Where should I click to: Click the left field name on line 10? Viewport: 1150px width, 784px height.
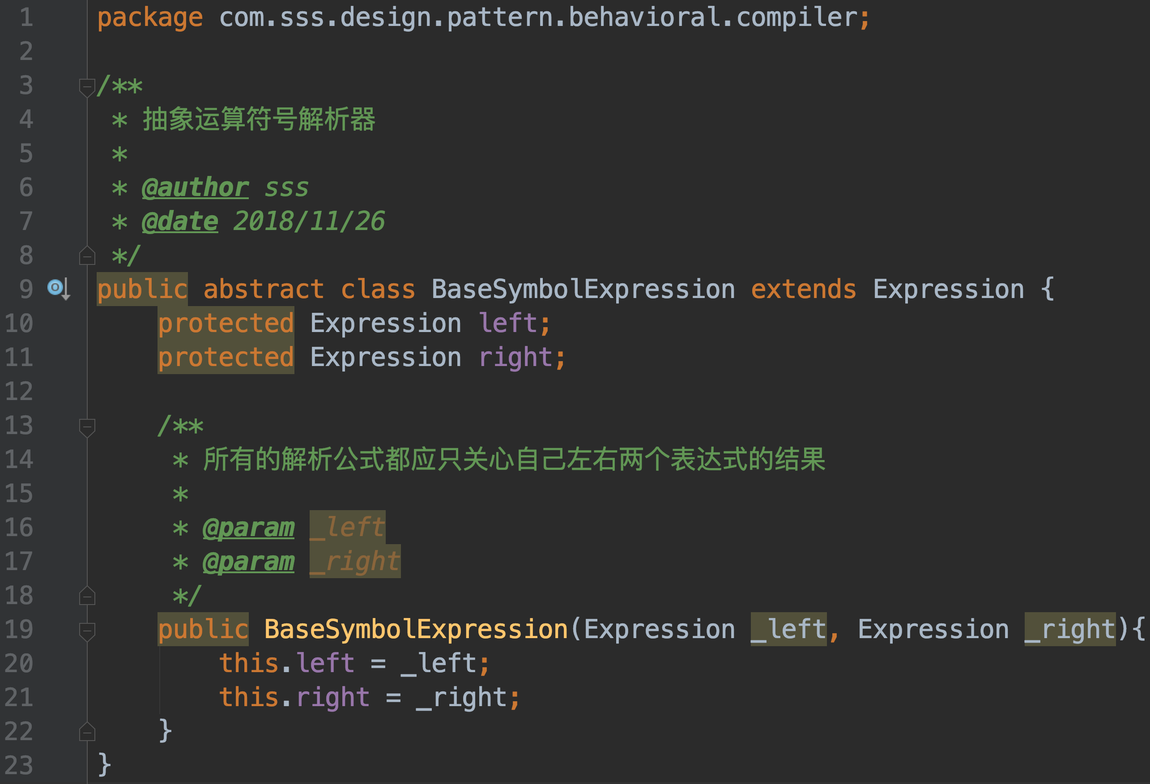click(508, 323)
